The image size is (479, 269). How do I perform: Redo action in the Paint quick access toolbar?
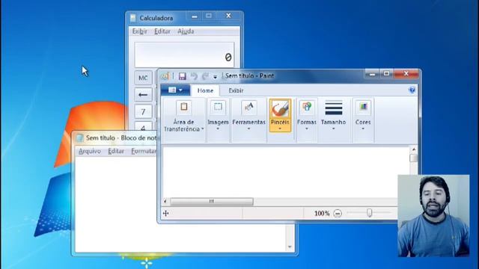click(x=205, y=76)
